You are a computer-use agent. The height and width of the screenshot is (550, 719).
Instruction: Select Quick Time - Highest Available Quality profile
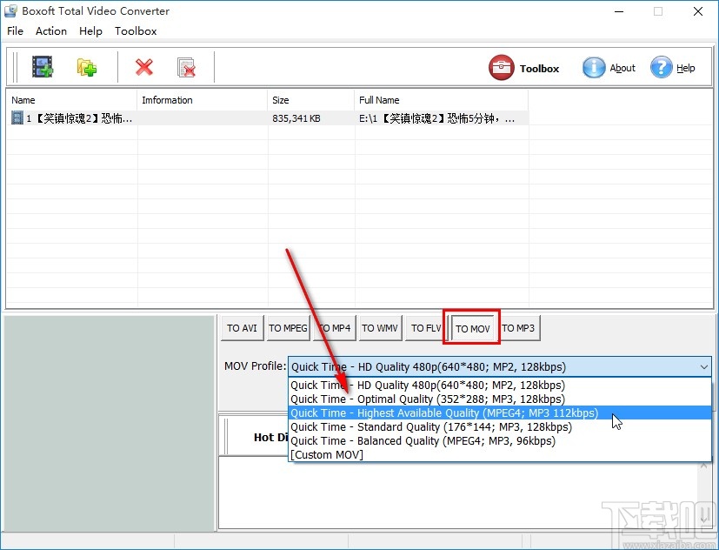coord(443,412)
